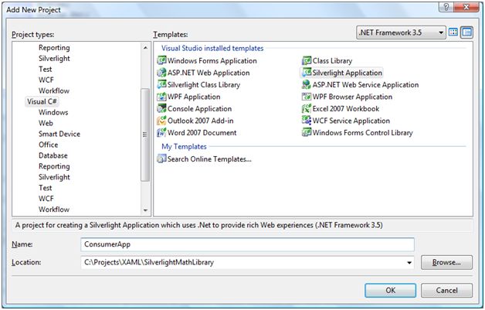The image size is (485, 310).
Task: Choose the ASP.NET Web Application template icon
Action: pyautogui.click(x=161, y=73)
